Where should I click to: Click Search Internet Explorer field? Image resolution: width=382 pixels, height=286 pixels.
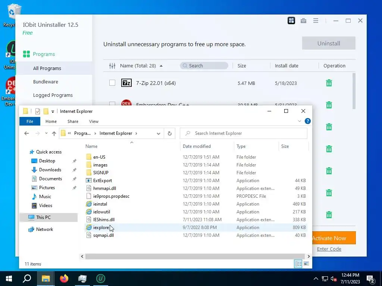(x=243, y=133)
